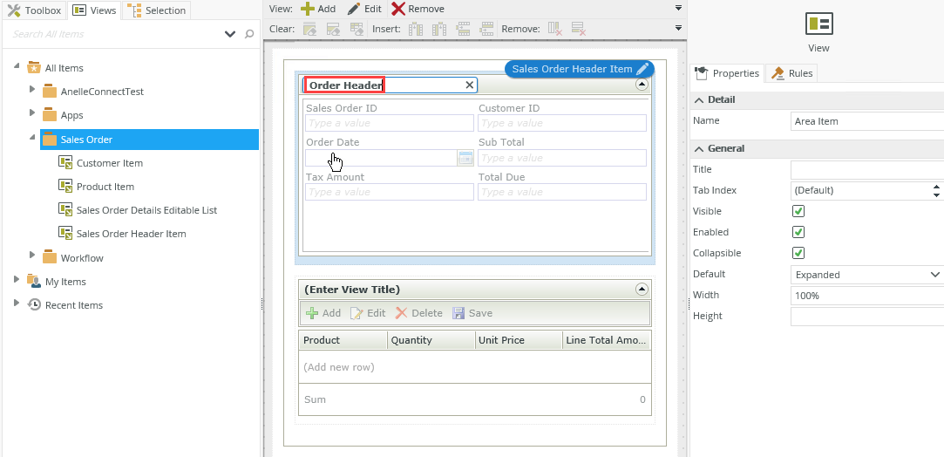Viewport: 944px width, 457px height.
Task: Clear the Order Header title with X
Action: [x=470, y=85]
